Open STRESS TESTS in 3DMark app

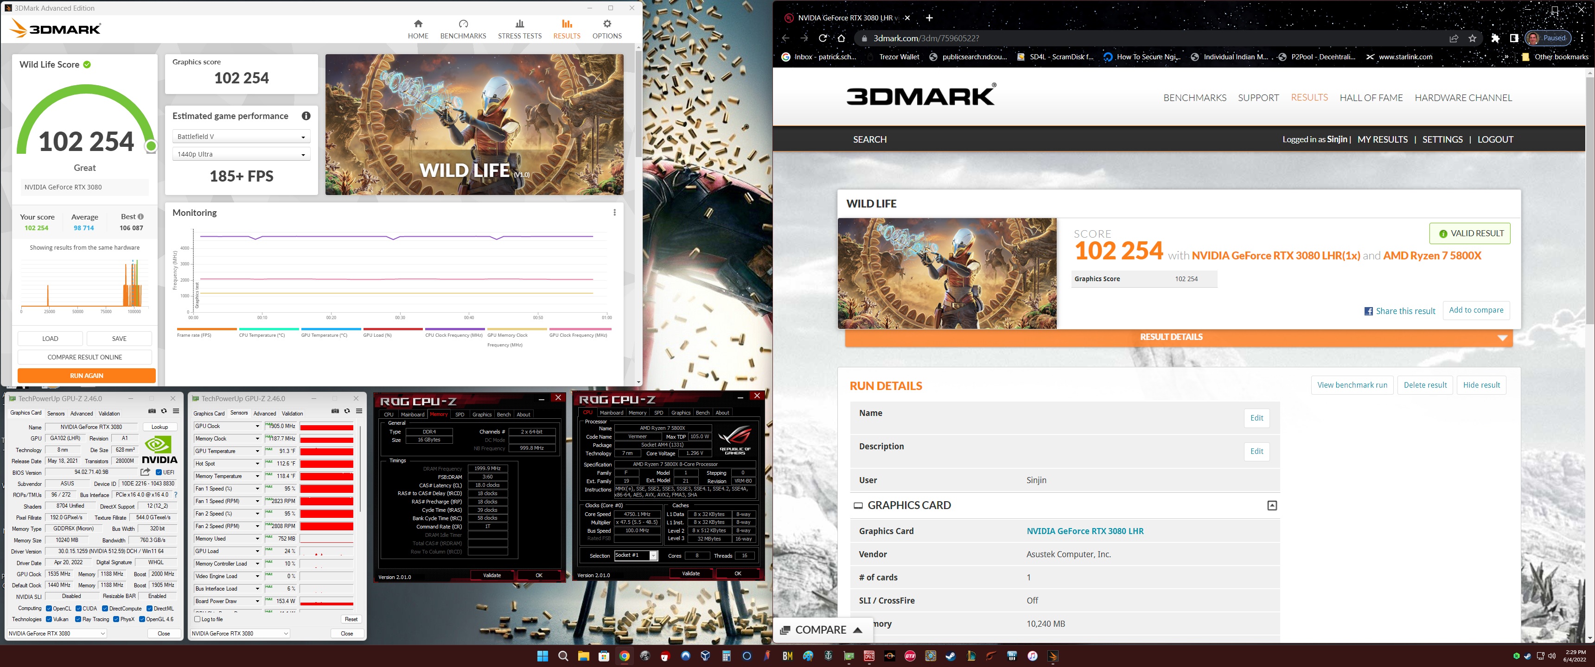coord(519,29)
